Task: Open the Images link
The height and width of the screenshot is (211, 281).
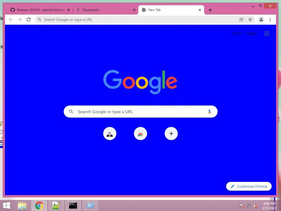Action: [251, 33]
